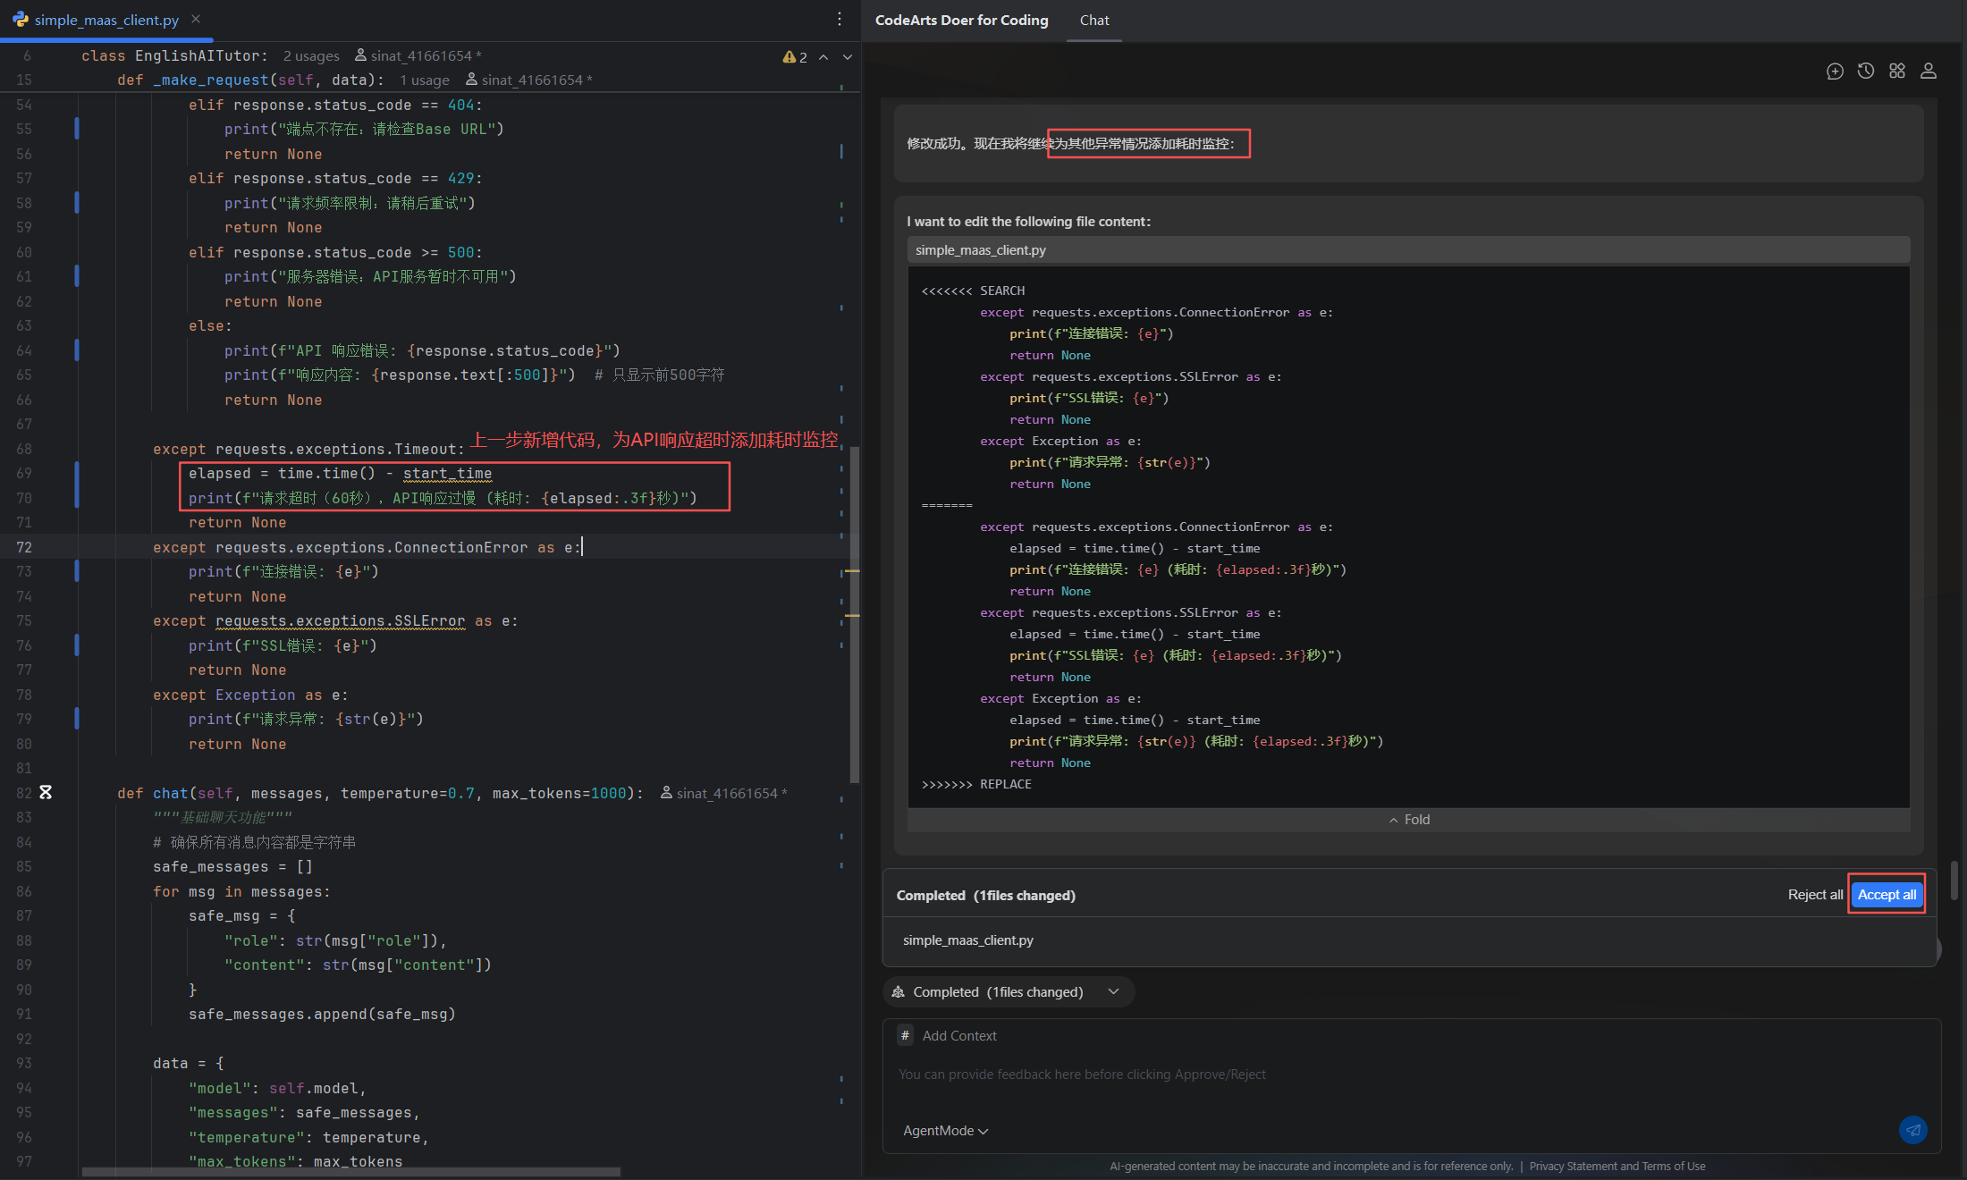1967x1180 pixels.
Task: Switch to the Chat tab
Action: (1093, 20)
